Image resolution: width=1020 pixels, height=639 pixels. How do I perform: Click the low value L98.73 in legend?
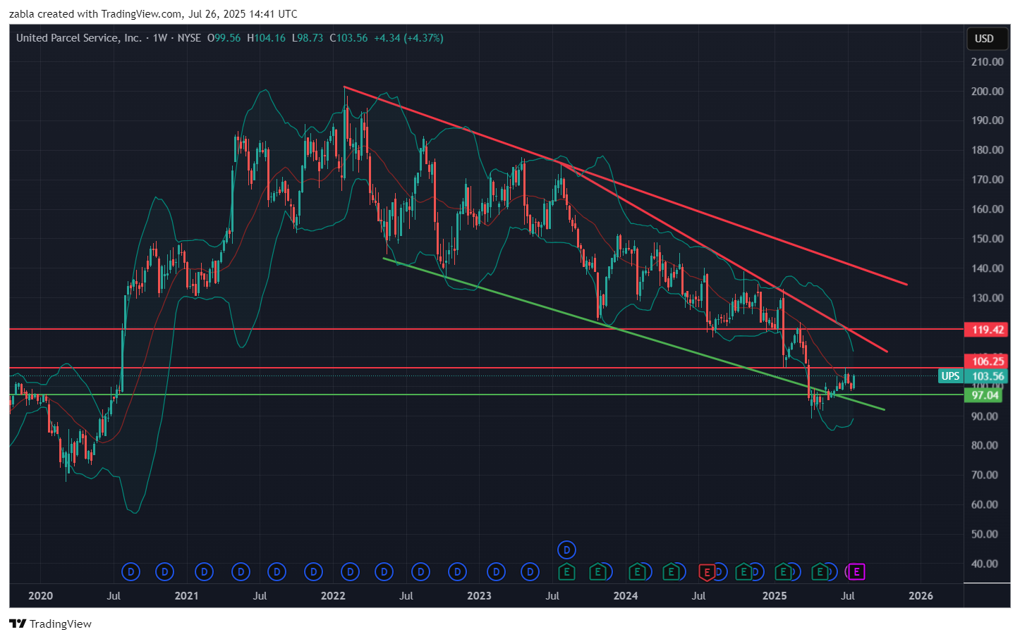(x=307, y=38)
